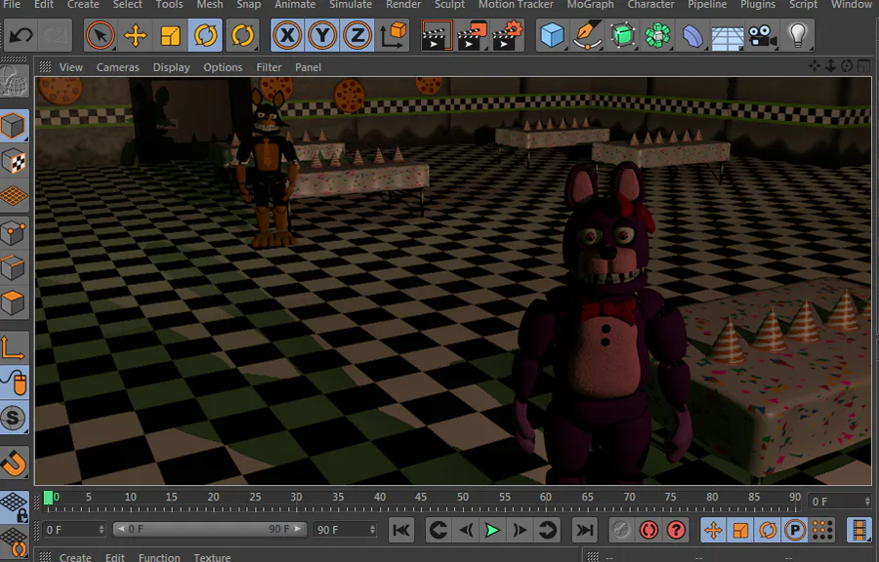Image resolution: width=879 pixels, height=562 pixels.
Task: Click the start frame 0 F field
Action: click(x=73, y=530)
